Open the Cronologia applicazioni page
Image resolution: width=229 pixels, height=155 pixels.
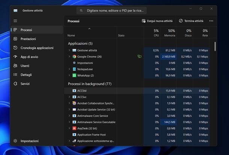(x=37, y=48)
